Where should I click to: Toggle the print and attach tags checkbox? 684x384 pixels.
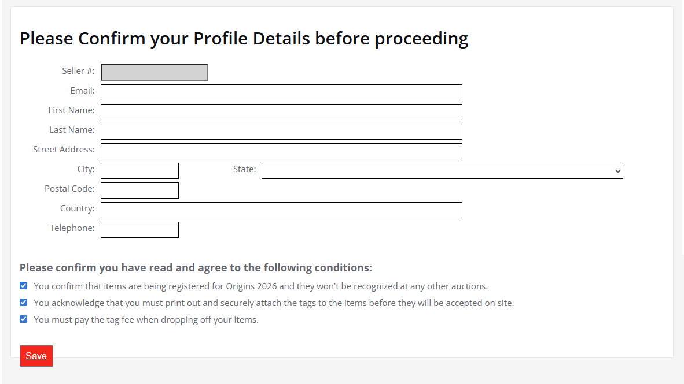click(24, 303)
